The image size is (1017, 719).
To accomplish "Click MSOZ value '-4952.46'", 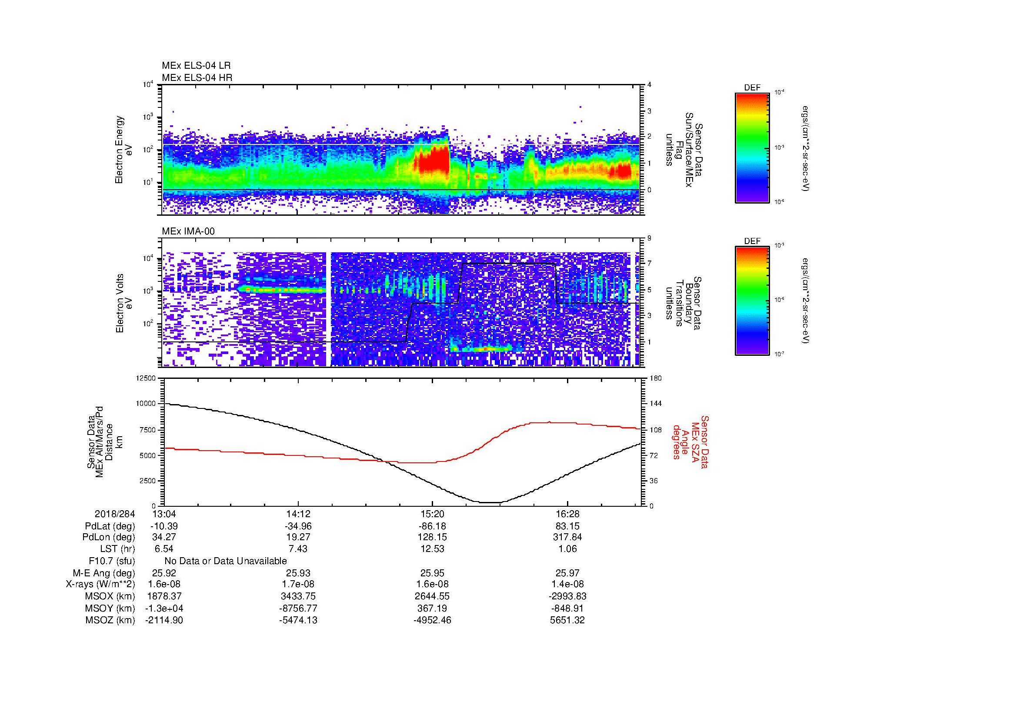I will pyautogui.click(x=432, y=620).
